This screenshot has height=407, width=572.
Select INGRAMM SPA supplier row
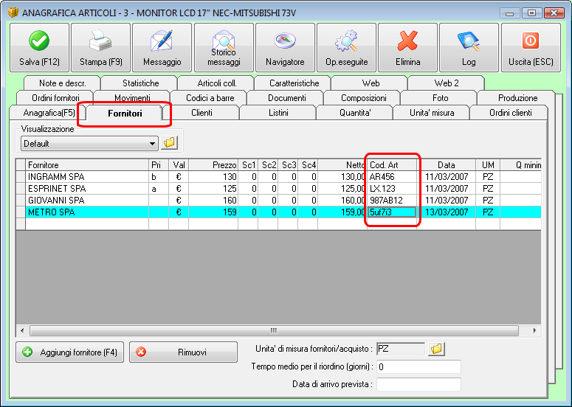tap(279, 177)
